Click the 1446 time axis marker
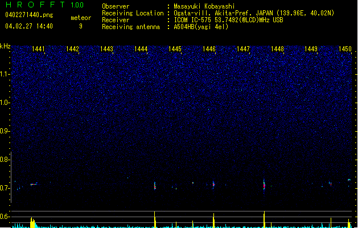358x228 pixels. point(209,49)
